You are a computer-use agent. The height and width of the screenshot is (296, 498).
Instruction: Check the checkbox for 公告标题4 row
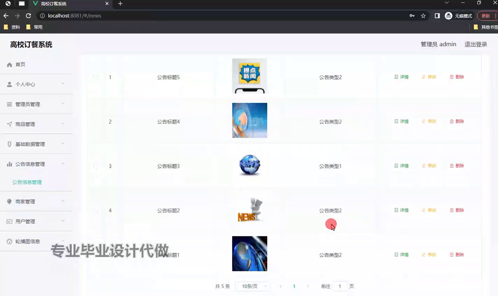[96, 122]
